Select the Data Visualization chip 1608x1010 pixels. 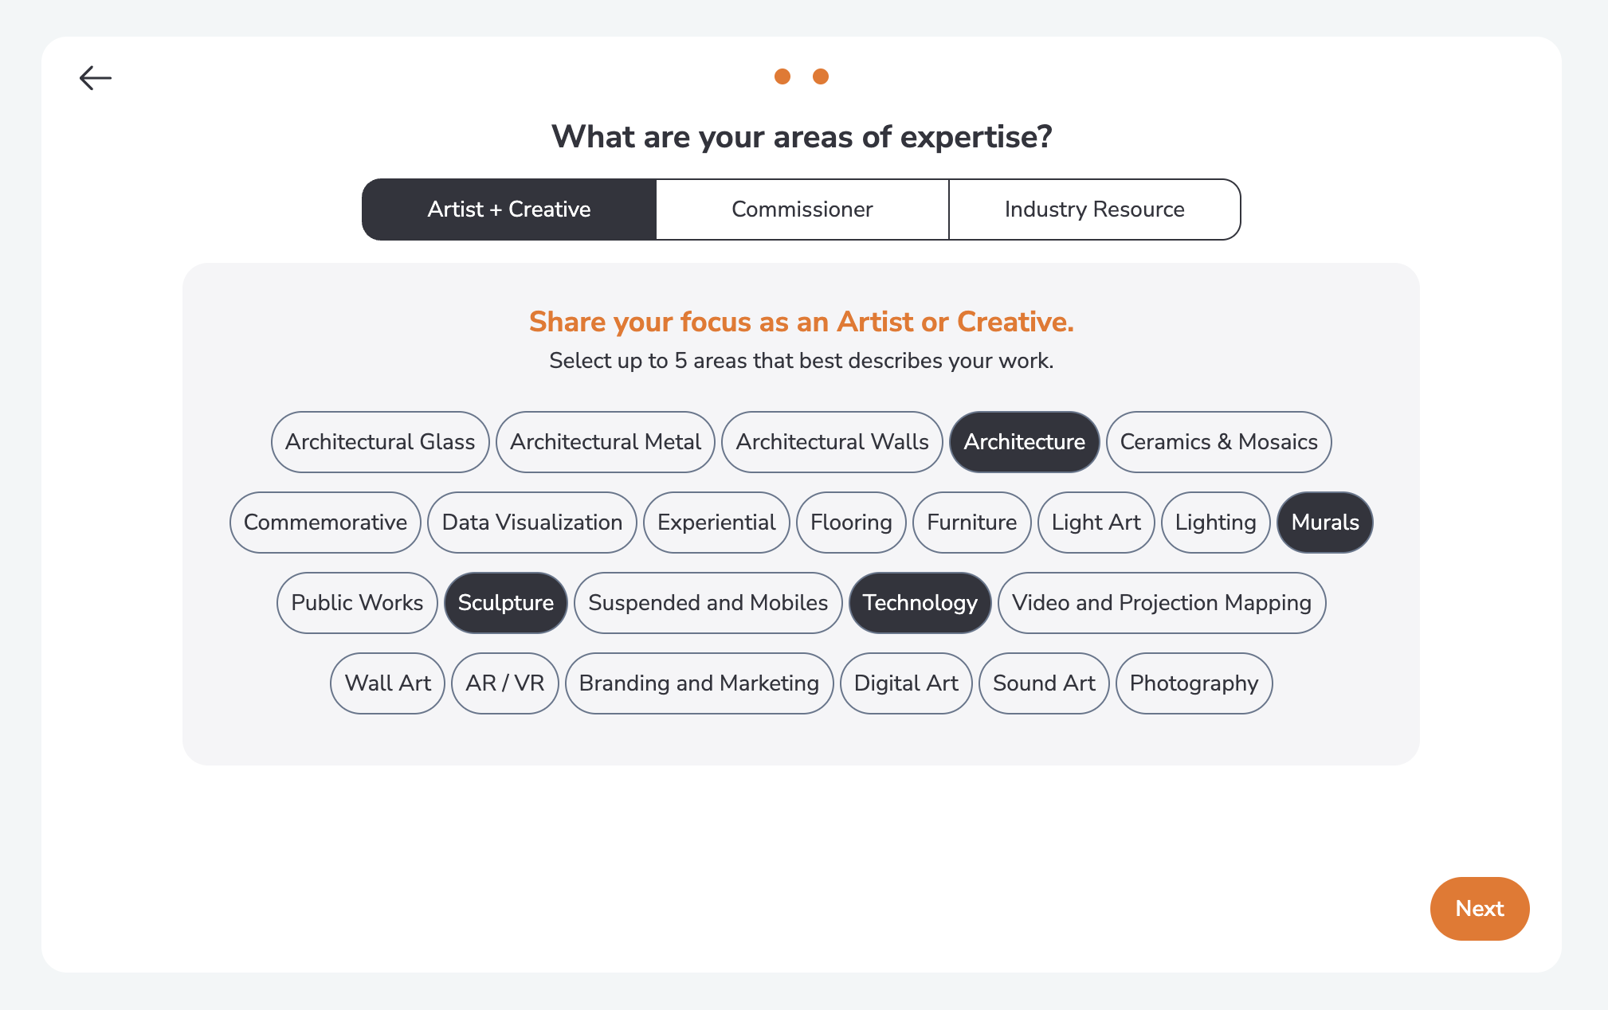[x=532, y=523]
